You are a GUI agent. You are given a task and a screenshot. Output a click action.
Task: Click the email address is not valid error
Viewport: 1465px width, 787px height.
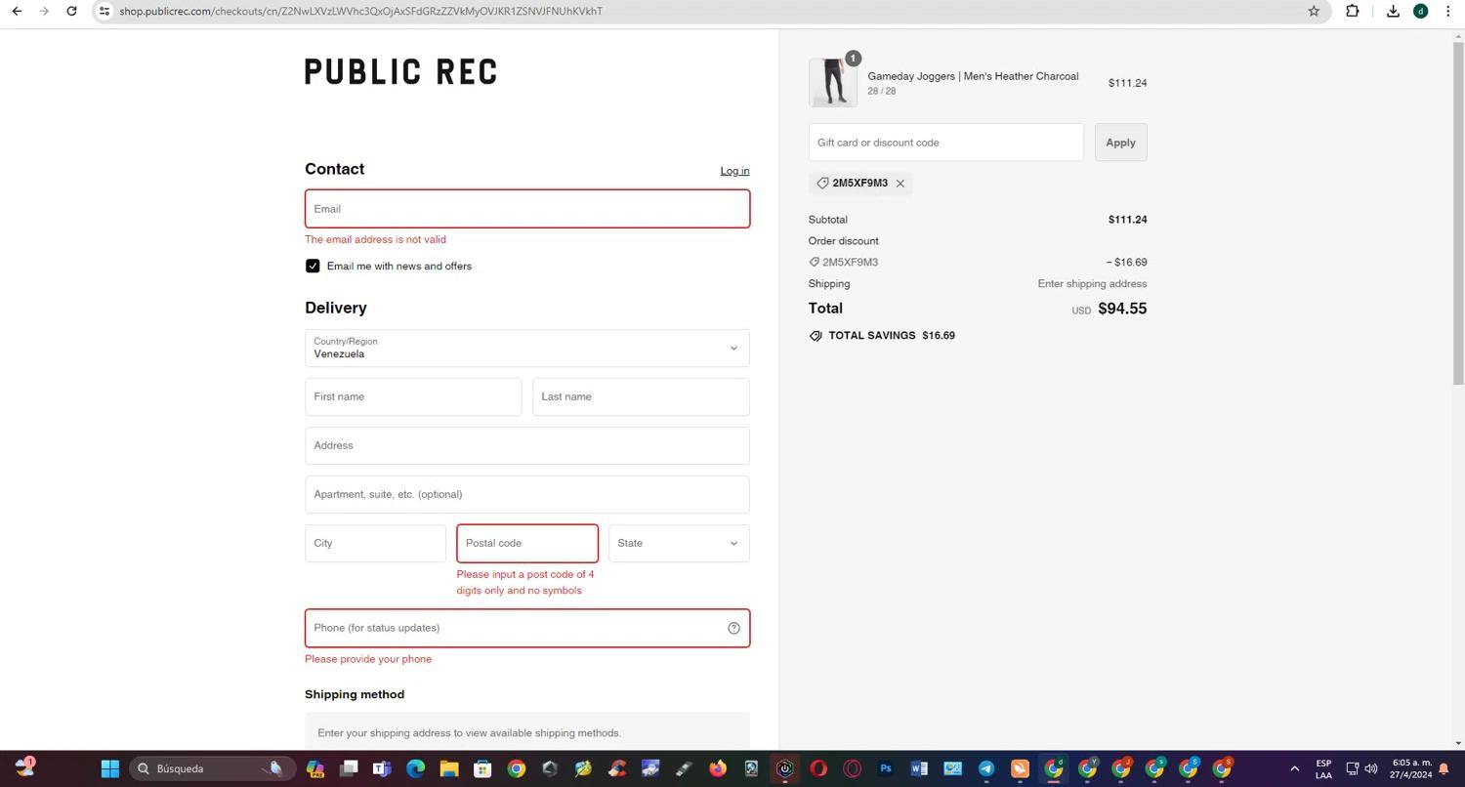click(375, 240)
